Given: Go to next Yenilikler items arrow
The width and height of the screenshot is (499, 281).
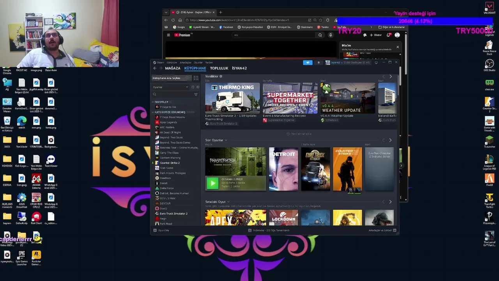Looking at the screenshot, I should pos(390,76).
